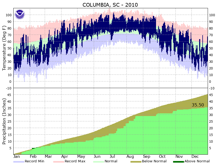Click the Below Normal legend swatch

136,162
